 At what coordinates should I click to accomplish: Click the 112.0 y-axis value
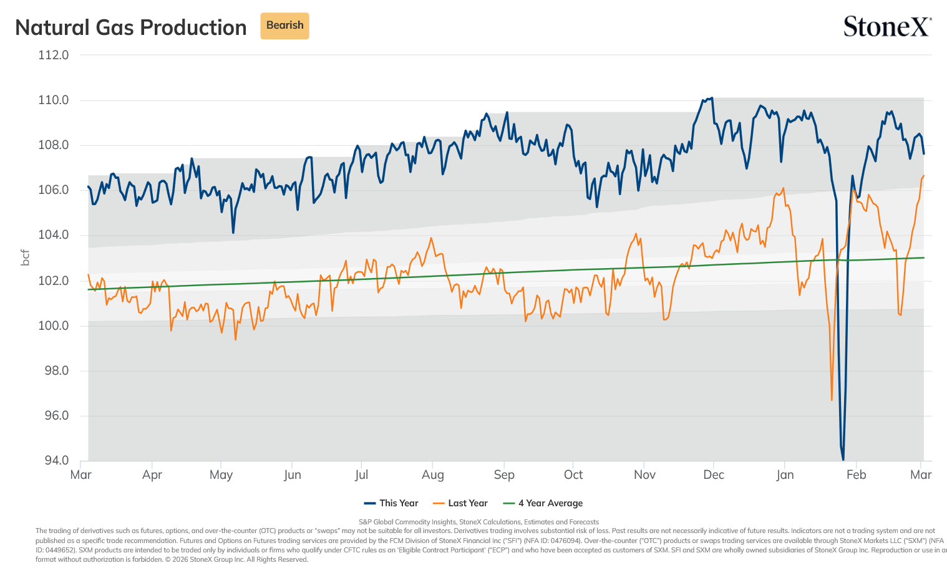pos(54,55)
